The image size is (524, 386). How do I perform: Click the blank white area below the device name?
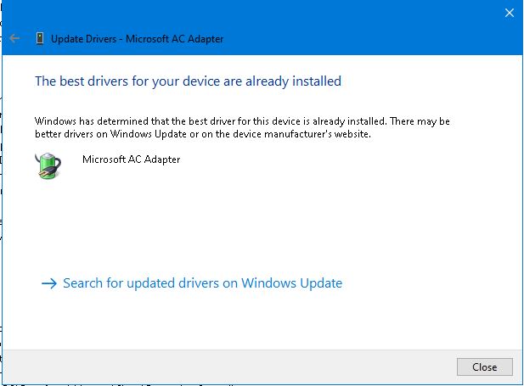(255, 221)
